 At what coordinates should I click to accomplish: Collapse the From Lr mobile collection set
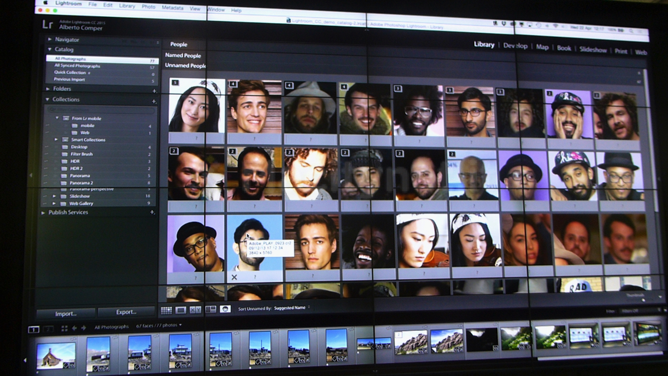pos(57,118)
